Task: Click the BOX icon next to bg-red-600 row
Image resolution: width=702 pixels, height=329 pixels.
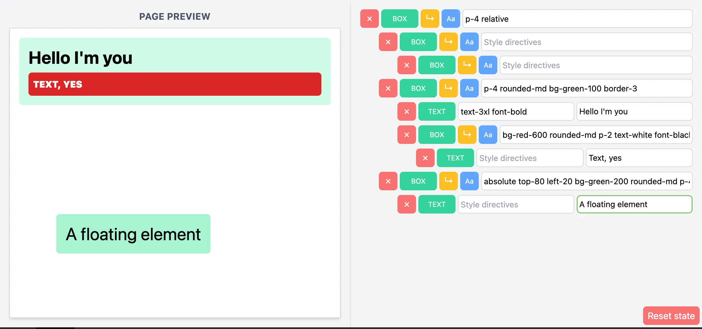Action: coord(437,134)
